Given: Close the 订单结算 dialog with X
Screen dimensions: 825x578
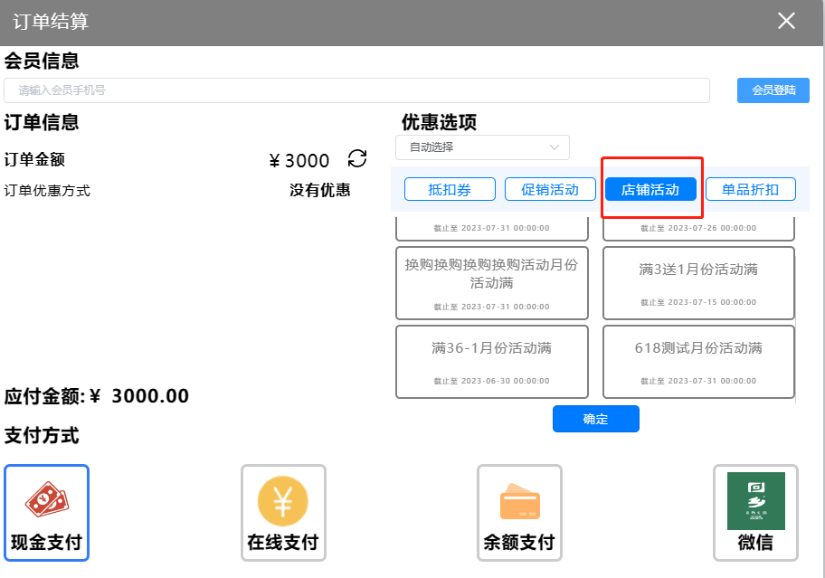Looking at the screenshot, I should click(786, 21).
